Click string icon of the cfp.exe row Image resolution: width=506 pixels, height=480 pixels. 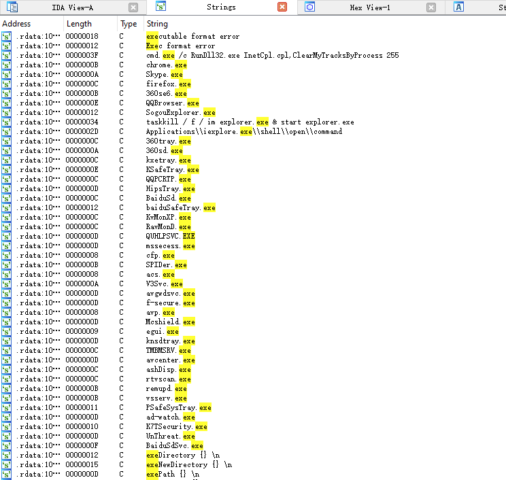point(6,255)
